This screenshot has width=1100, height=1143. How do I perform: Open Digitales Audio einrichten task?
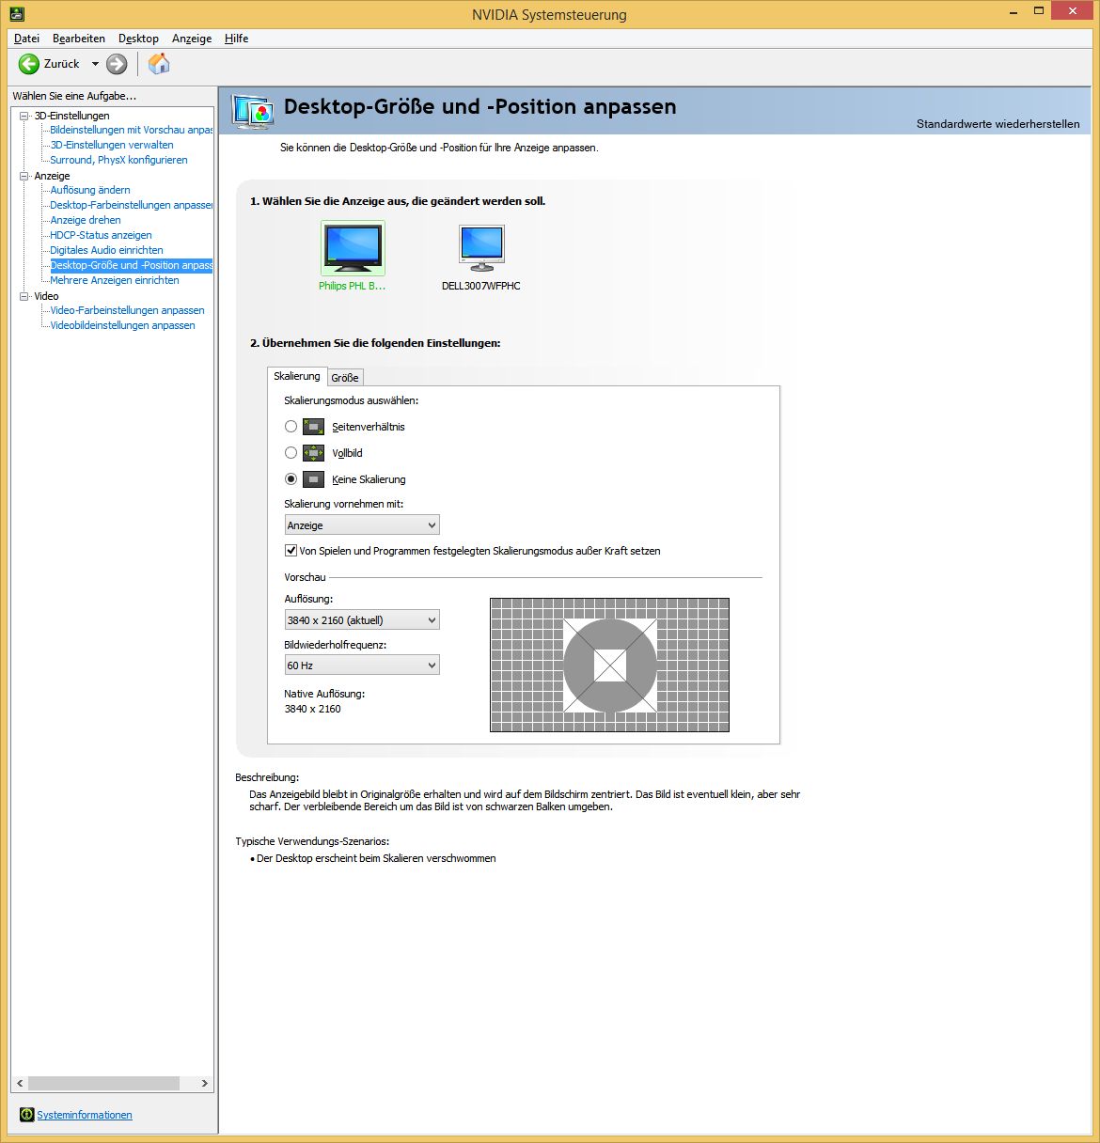coord(107,250)
